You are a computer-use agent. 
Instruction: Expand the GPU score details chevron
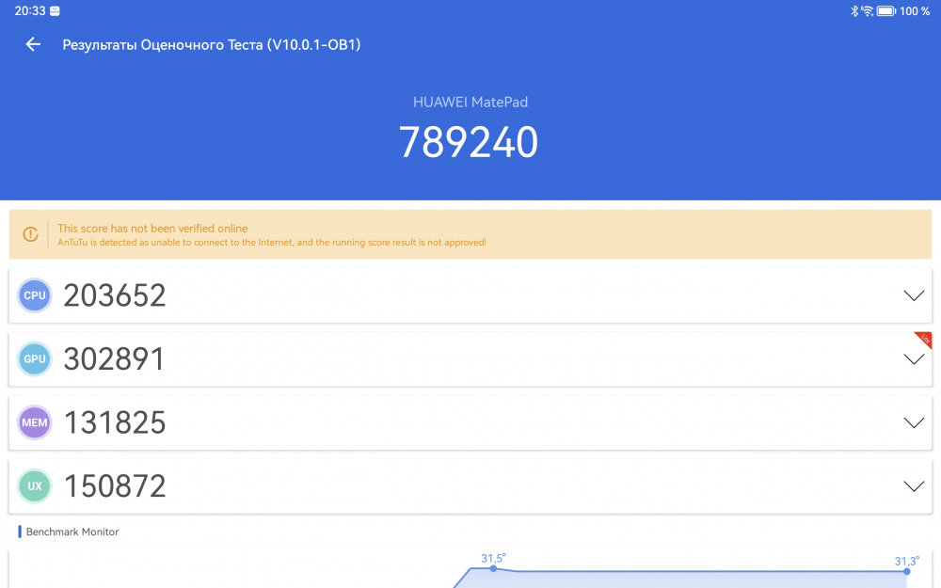tap(914, 358)
